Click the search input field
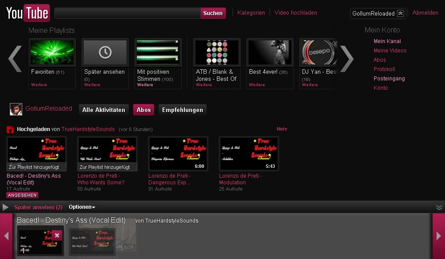Viewport: 445px width, 259px height. coord(127,13)
